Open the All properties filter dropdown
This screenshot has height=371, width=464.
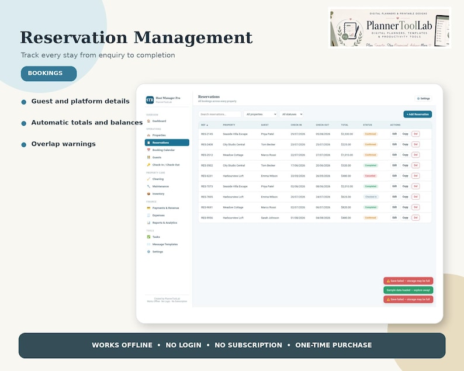click(261, 114)
